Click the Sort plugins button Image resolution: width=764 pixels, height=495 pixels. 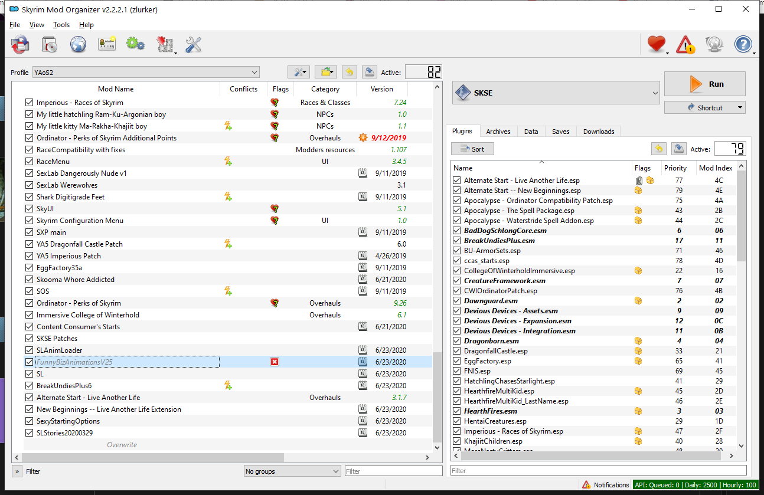coord(472,149)
